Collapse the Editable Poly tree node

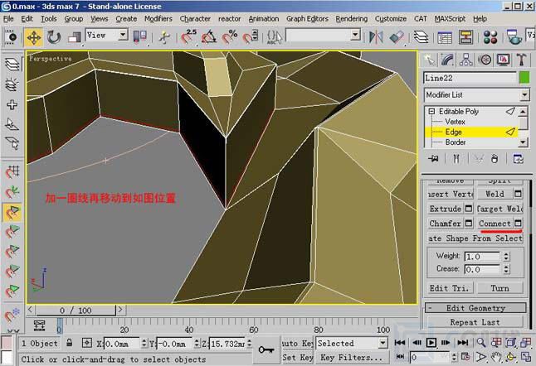click(431, 111)
